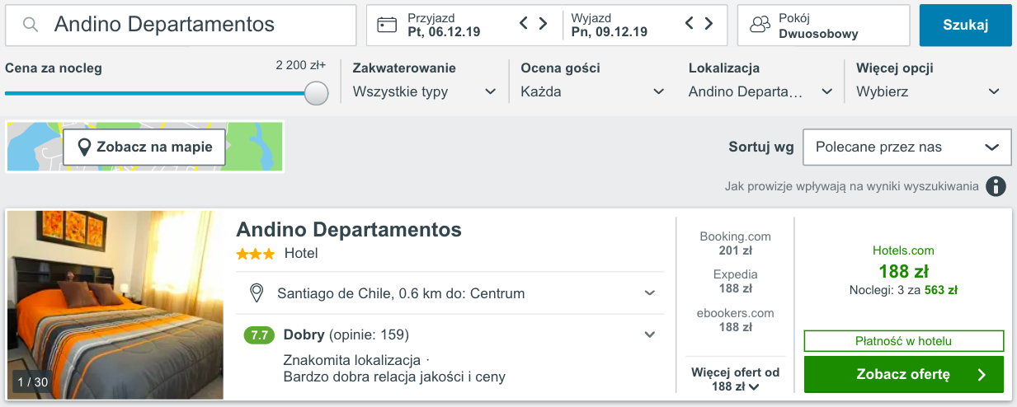
Task: Move check-out date one day later
Action: (709, 24)
